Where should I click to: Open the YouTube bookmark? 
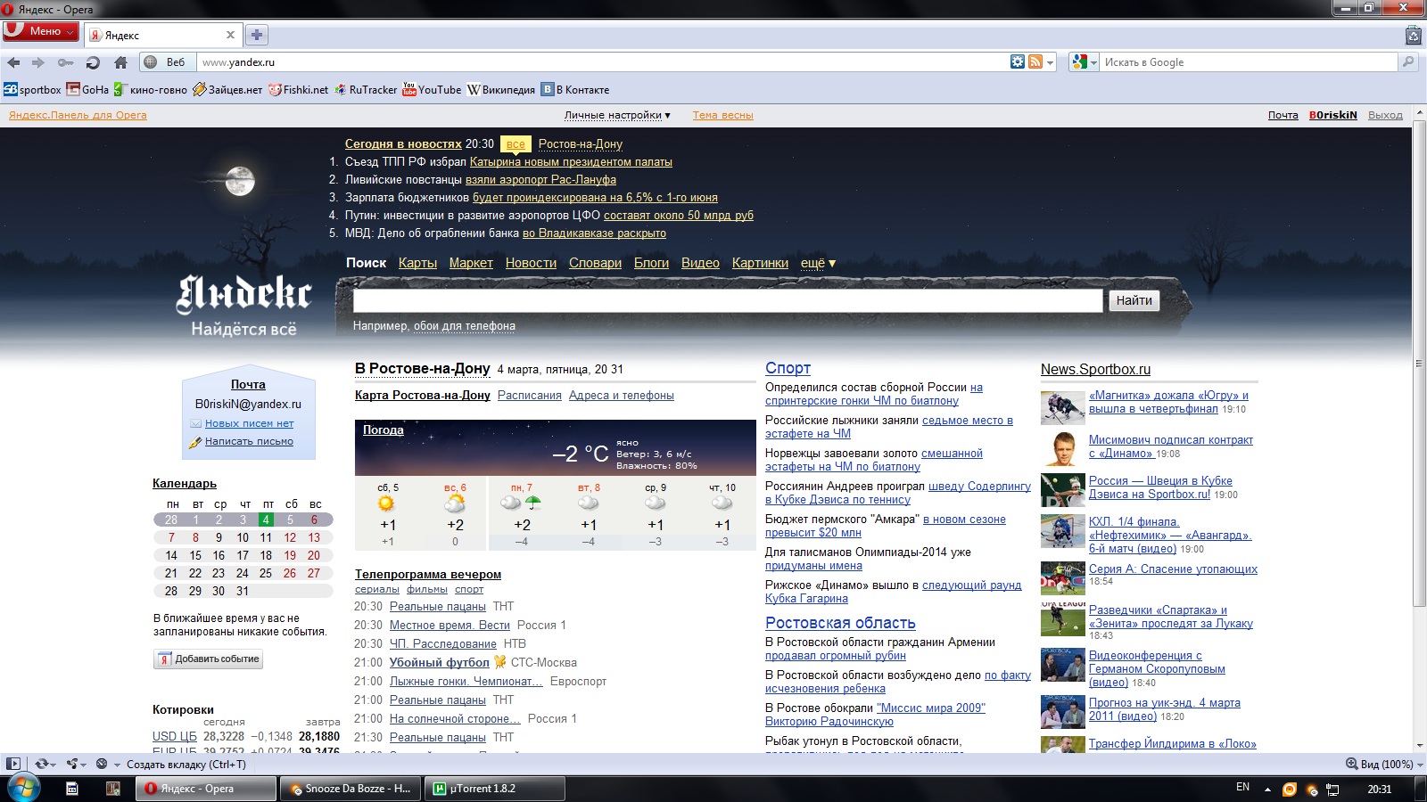point(432,89)
